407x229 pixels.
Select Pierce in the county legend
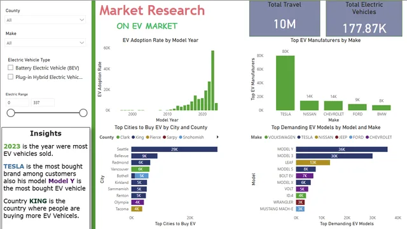pos(153,137)
